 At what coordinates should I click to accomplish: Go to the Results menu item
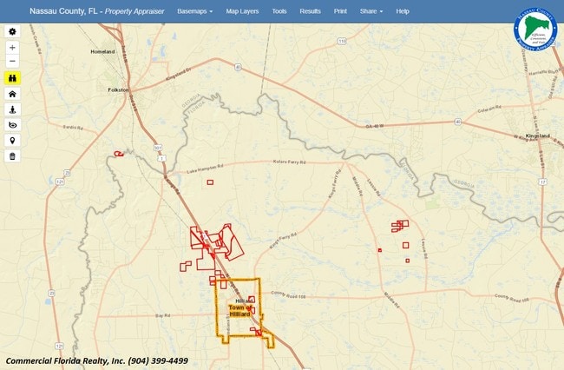tap(310, 11)
